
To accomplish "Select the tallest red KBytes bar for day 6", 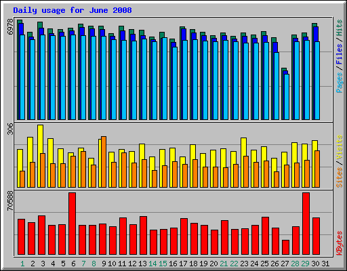I will click(72, 224).
